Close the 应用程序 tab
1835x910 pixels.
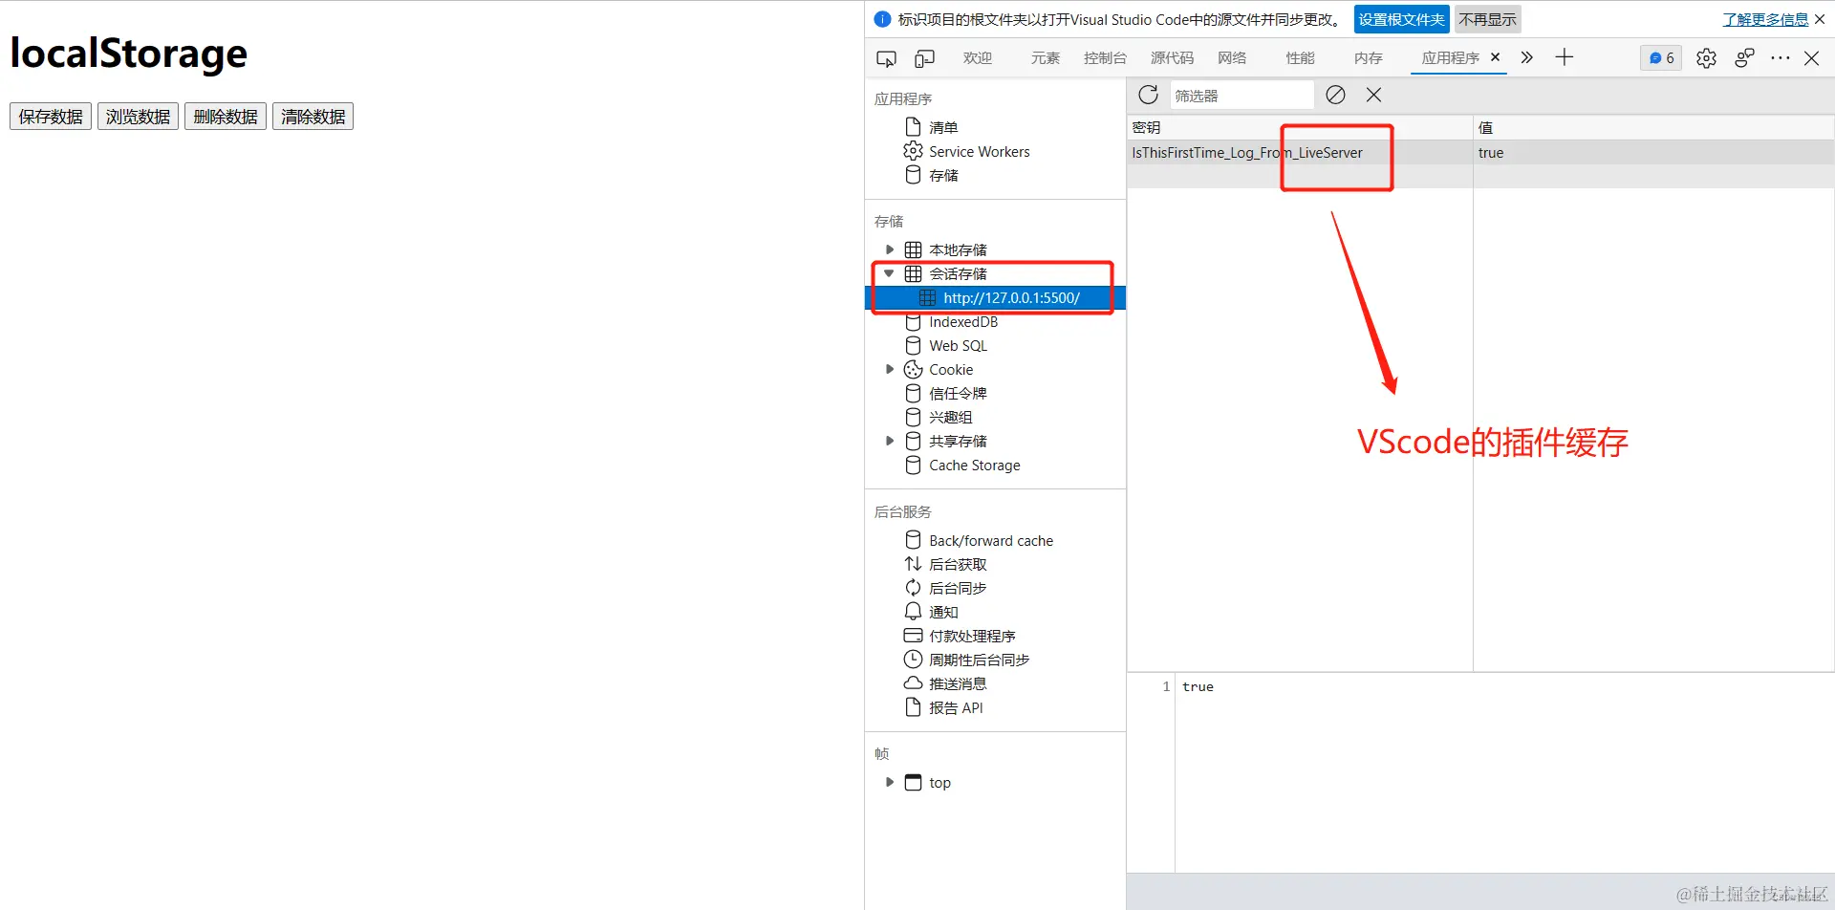pos(1496,57)
